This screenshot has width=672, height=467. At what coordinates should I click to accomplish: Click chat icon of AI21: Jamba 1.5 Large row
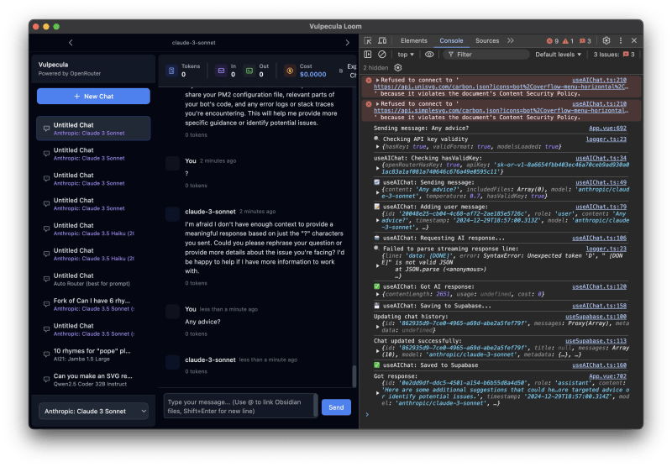46,354
